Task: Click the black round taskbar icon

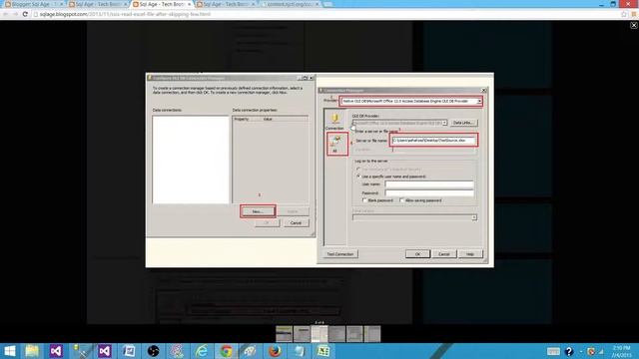Action: point(153,351)
